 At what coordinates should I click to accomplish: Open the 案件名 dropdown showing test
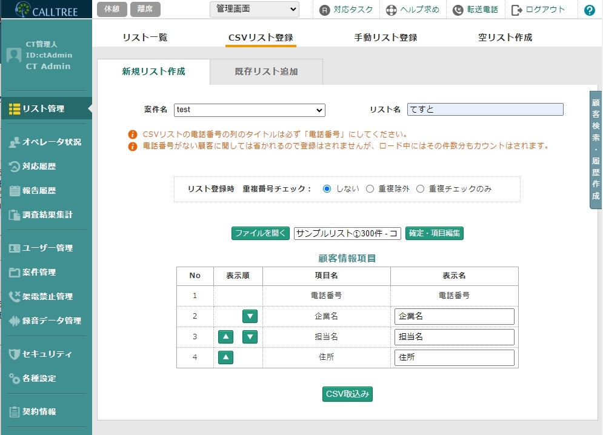click(250, 110)
